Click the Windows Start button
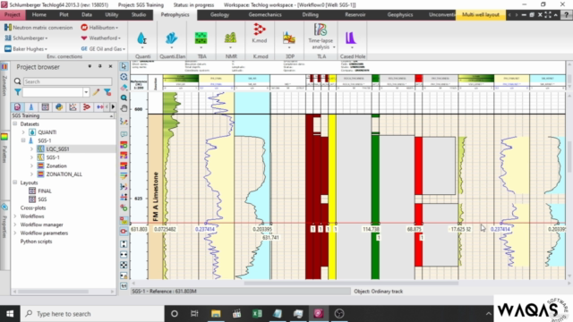573x322 pixels. point(10,314)
